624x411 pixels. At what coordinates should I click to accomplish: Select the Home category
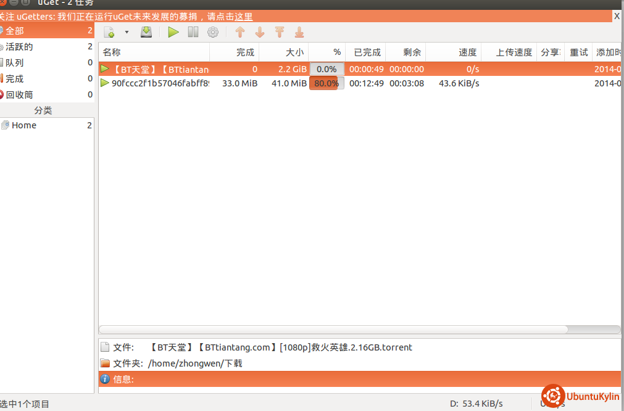click(x=23, y=125)
